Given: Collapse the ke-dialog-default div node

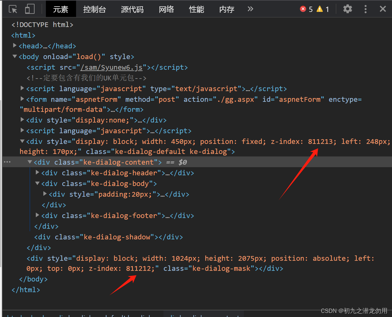Looking at the screenshot, I should 22,141.
